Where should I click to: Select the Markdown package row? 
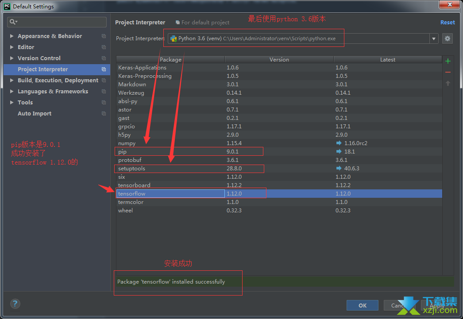coord(279,85)
